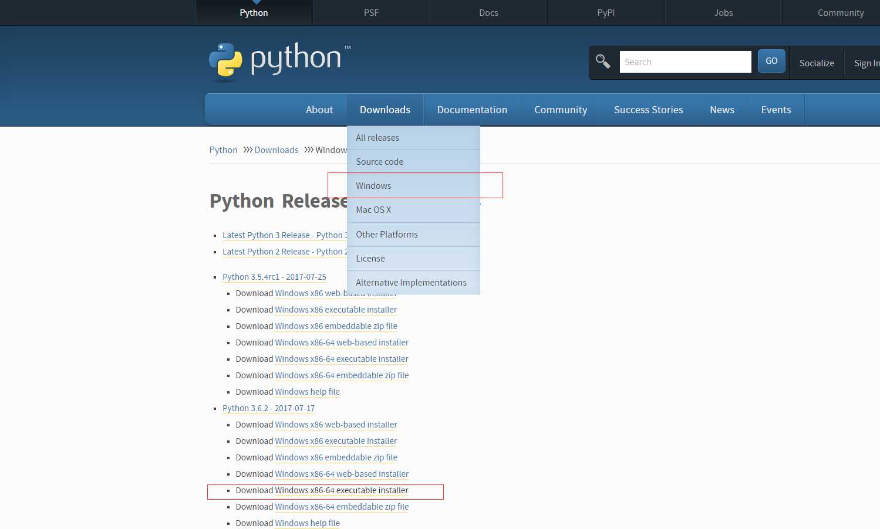Open Latest Python 3 Release link
This screenshot has height=529, width=880.
click(x=285, y=235)
